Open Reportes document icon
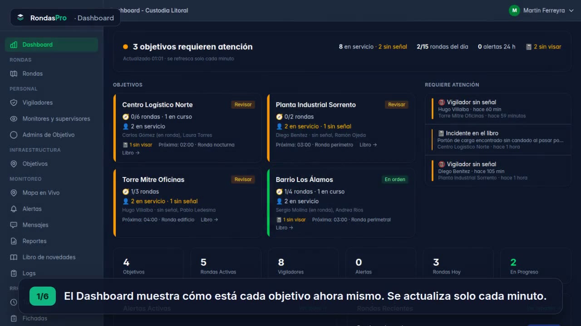Viewport: 581px width, 326px height. point(14,241)
